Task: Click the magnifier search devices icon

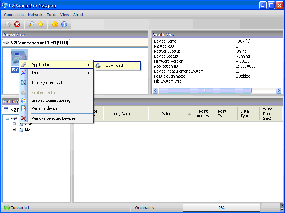Action: pyautogui.click(x=31, y=24)
